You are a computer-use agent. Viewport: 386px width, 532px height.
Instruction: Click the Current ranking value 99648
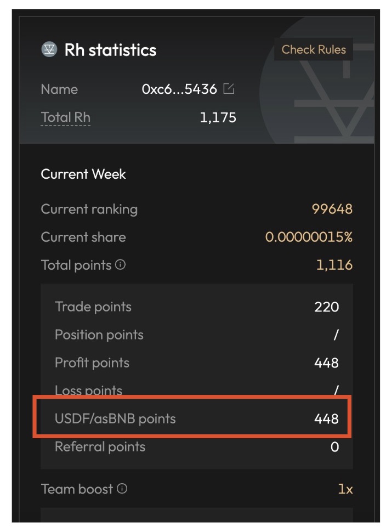click(x=332, y=209)
